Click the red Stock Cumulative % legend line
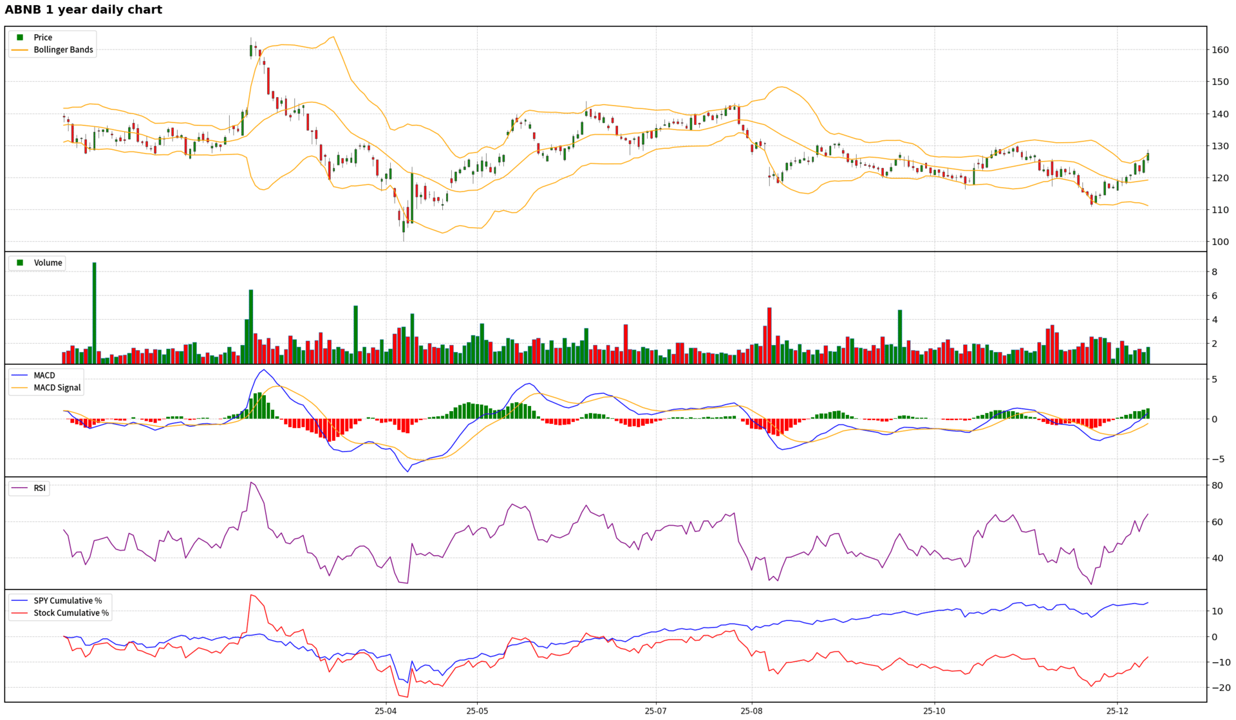 (20, 613)
